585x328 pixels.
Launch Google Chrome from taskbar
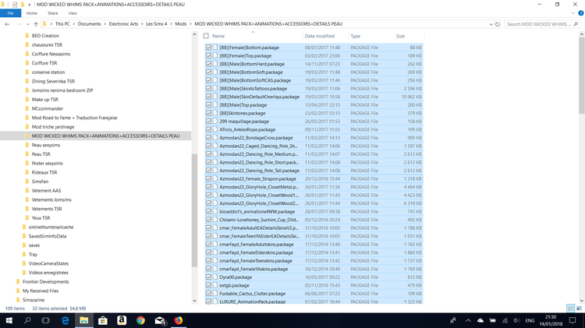point(140,320)
